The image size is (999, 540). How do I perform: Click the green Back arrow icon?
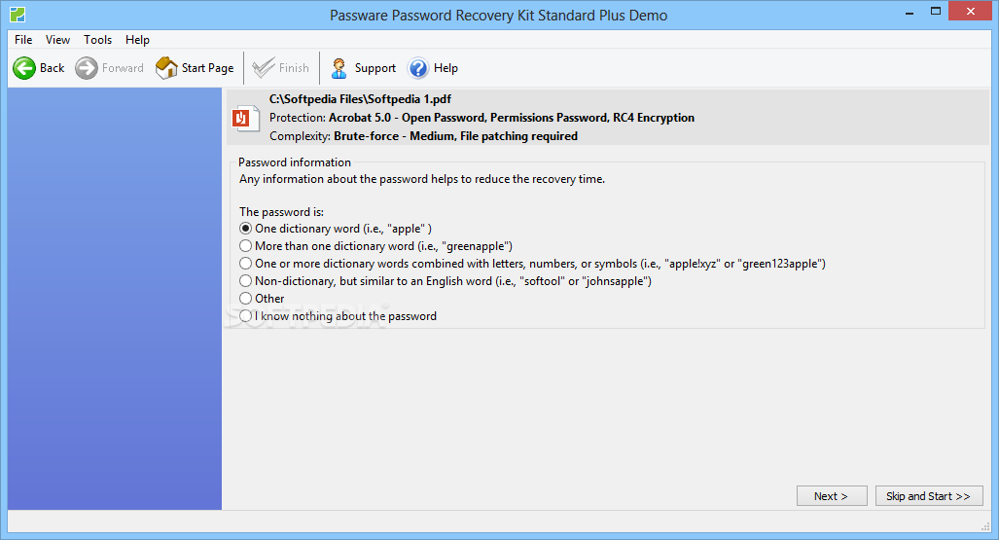(24, 68)
